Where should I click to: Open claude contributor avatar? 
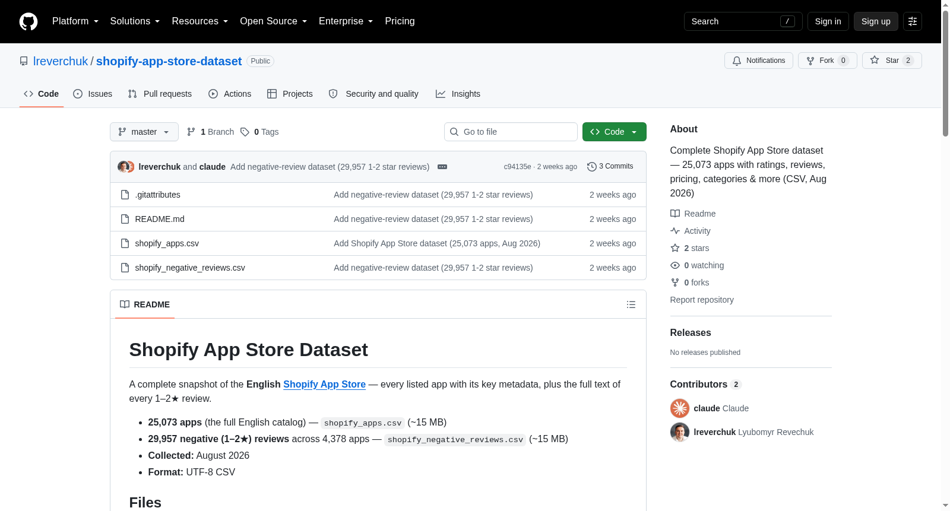(680, 408)
